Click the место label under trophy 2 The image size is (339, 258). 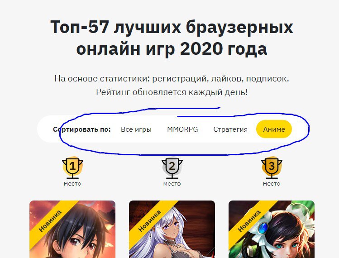click(172, 184)
